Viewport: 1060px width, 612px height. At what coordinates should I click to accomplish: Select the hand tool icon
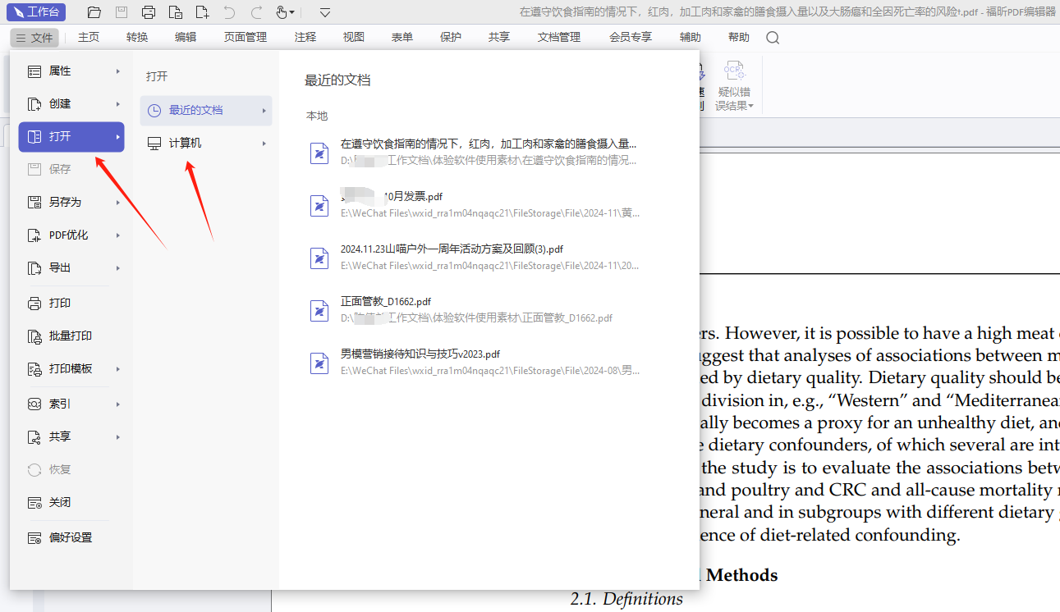(282, 12)
